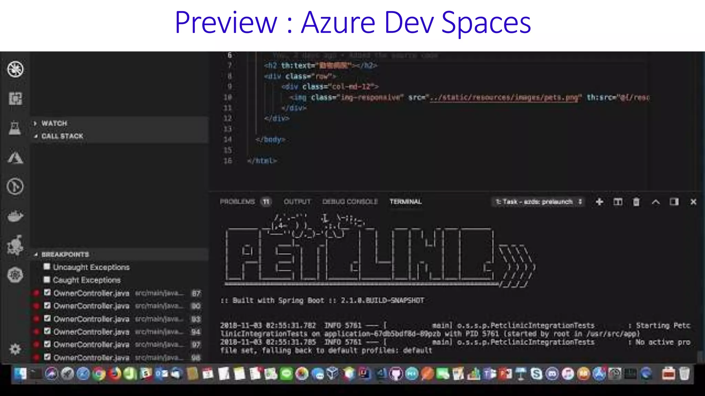The image size is (705, 396).
Task: Open the Azure view icon
Action: (15, 158)
